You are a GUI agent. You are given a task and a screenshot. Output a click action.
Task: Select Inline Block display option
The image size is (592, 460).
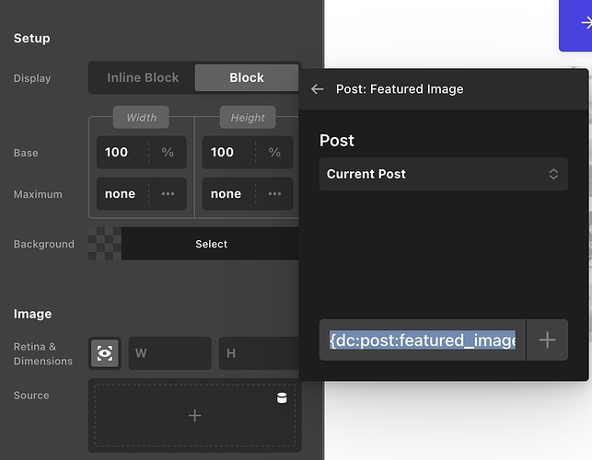tap(143, 78)
